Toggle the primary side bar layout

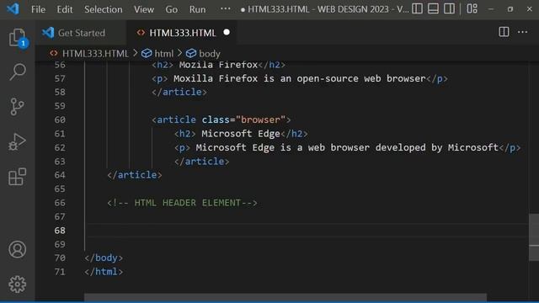(x=417, y=8)
